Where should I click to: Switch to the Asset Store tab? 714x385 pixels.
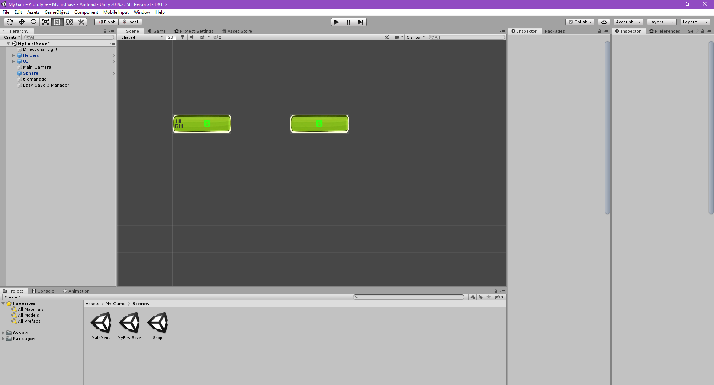click(x=237, y=31)
